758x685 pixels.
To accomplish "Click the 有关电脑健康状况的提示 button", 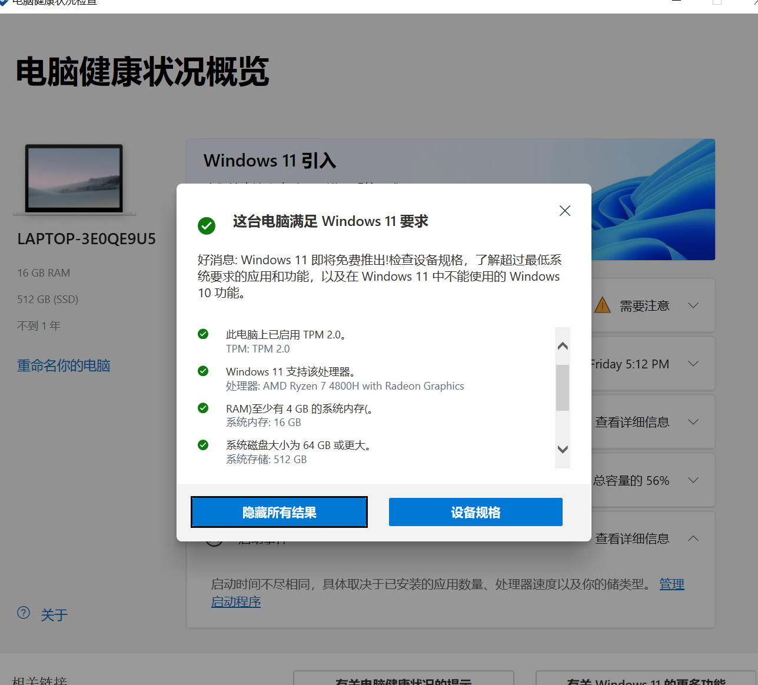I will 404,677.
